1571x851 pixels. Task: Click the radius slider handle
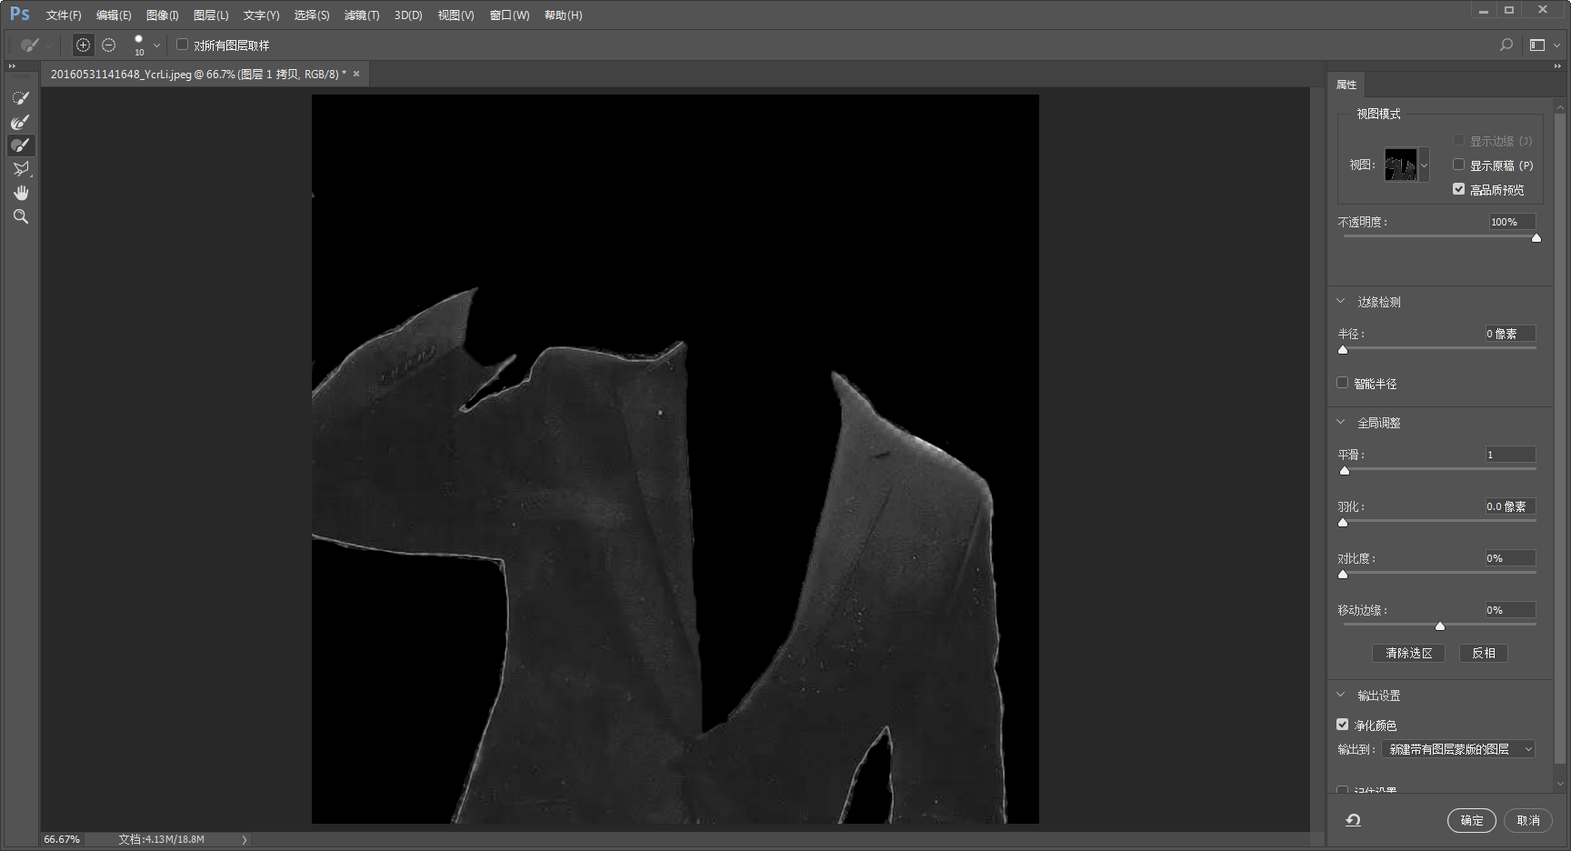[x=1343, y=349]
